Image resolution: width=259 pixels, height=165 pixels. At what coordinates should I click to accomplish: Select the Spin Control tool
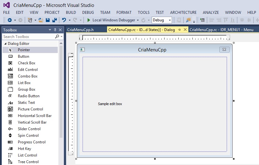point(28,136)
